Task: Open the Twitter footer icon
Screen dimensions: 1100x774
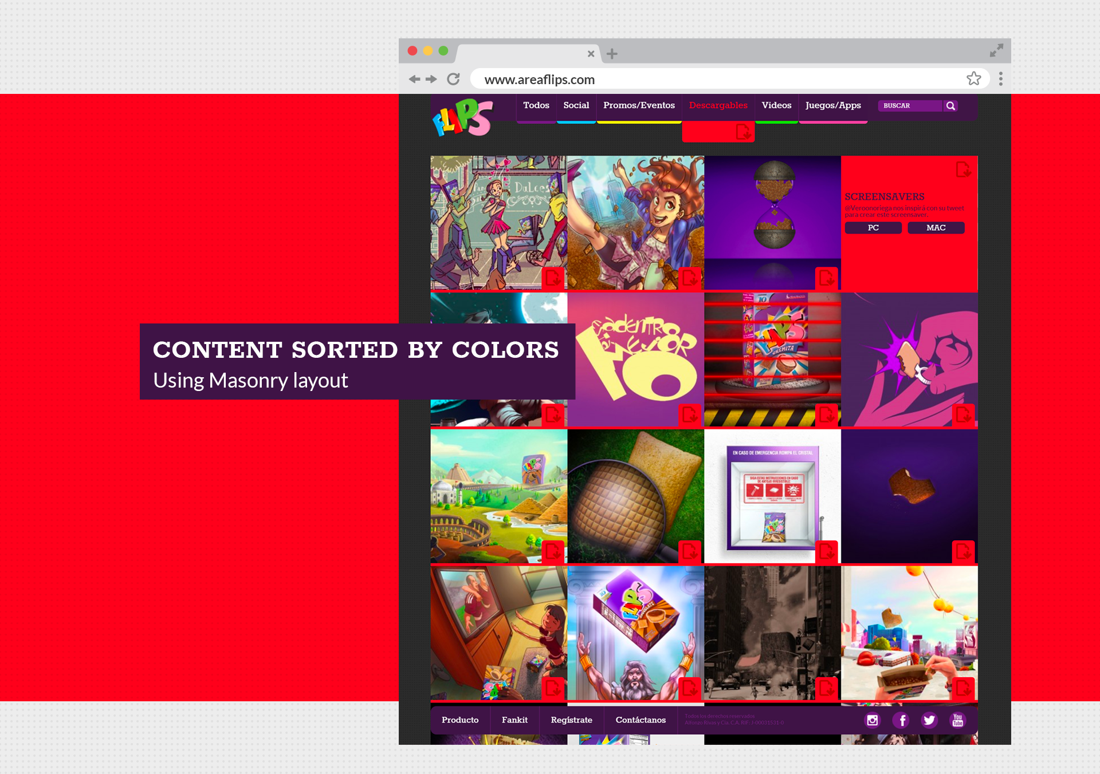Action: pos(929,720)
